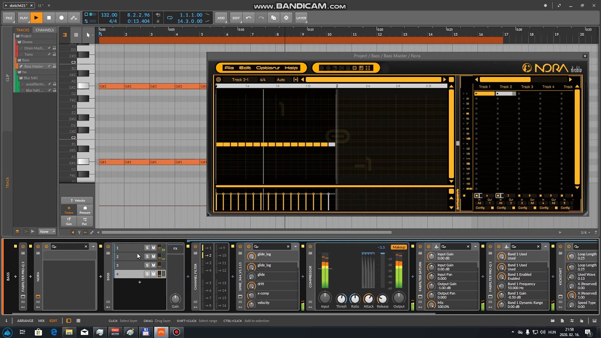
Task: Open the None dropdown below the piano roll
Action: coord(47,231)
